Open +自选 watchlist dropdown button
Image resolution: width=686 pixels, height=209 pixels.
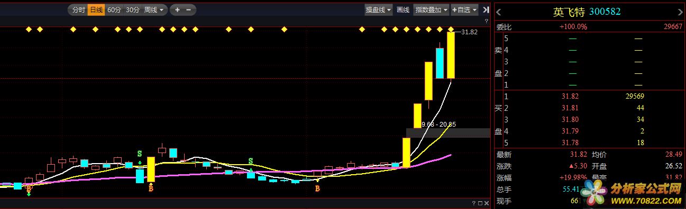click(464, 9)
